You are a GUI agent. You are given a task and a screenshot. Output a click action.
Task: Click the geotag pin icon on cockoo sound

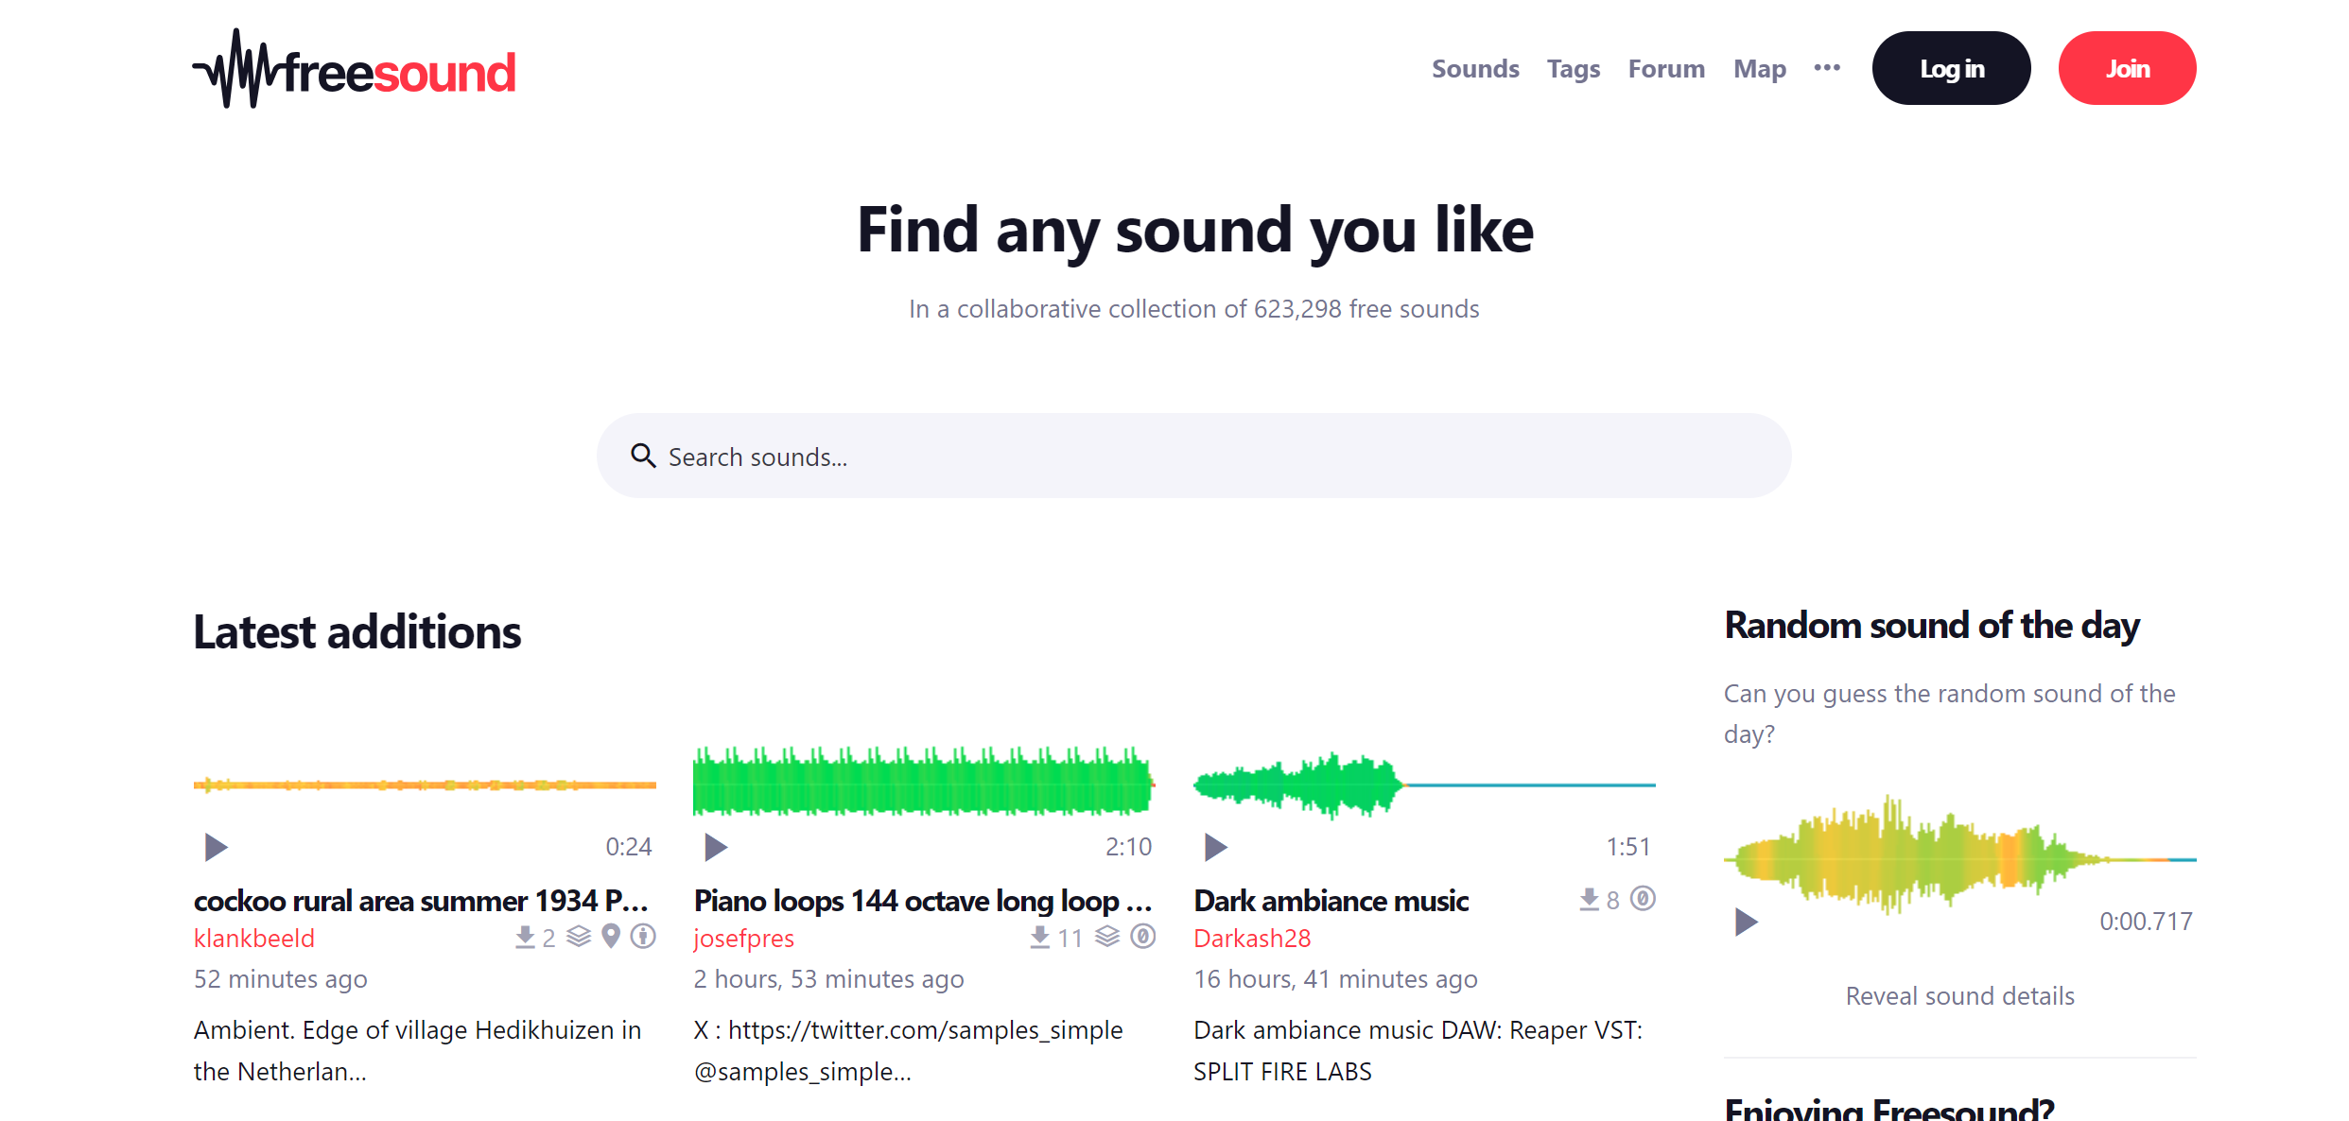tap(610, 937)
